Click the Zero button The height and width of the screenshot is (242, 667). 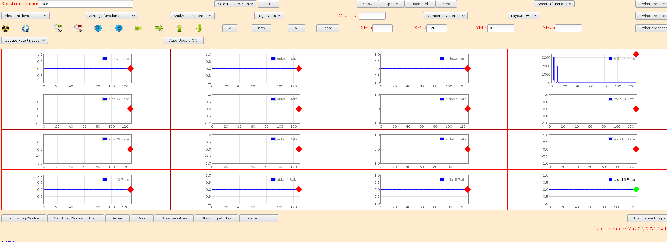[446, 4]
